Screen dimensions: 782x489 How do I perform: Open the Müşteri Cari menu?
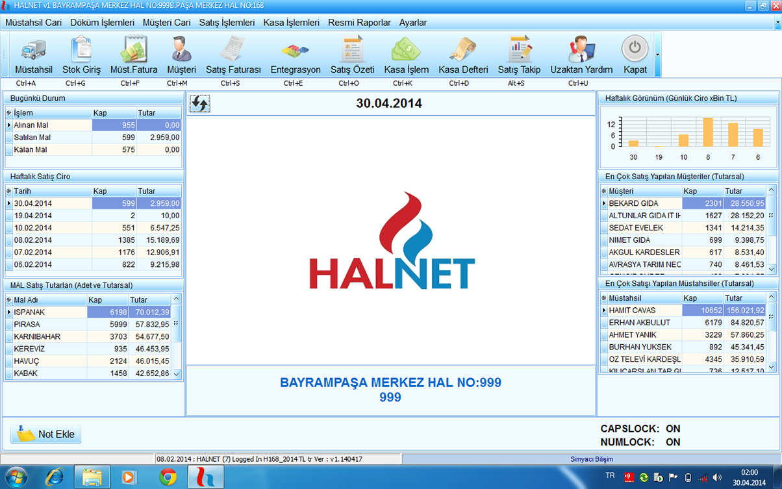coord(166,22)
